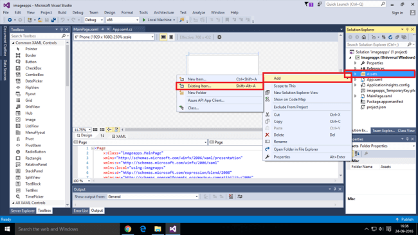Open File Explorer from the taskbar
Screen dimensions: 418x235
158,229
